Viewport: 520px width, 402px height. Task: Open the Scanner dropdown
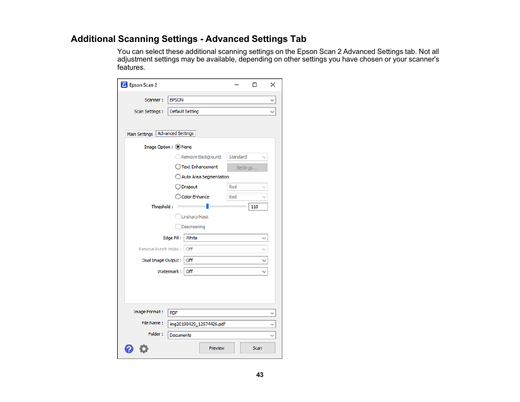pos(221,100)
